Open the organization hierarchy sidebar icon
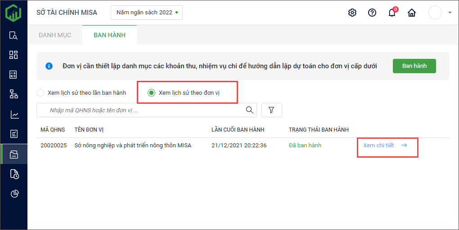 click(x=13, y=94)
